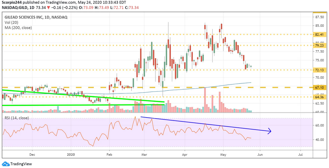Click the RSI 40.00 axis label
The image size is (329, 168).
[319, 140]
